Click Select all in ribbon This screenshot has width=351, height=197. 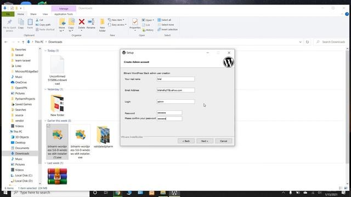tap(165, 20)
